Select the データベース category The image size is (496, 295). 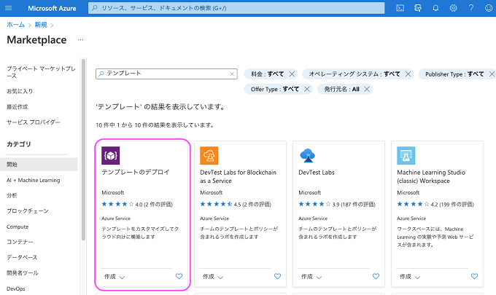click(x=22, y=257)
